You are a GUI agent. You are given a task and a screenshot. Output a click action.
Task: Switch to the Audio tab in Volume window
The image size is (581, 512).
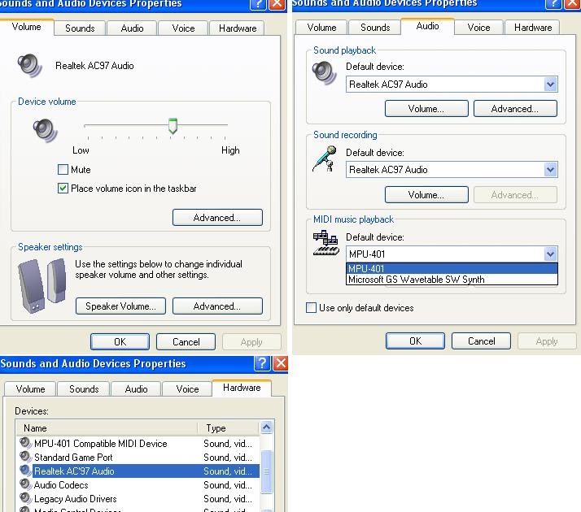click(x=132, y=28)
